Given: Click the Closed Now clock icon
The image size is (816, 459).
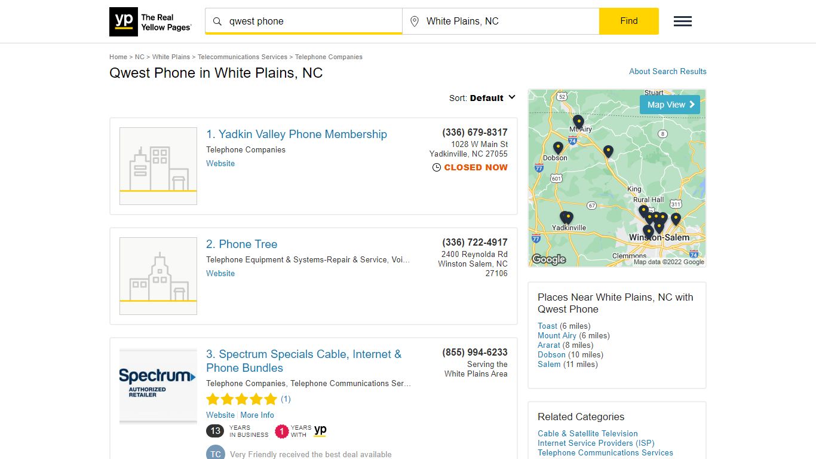Looking at the screenshot, I should tap(437, 168).
